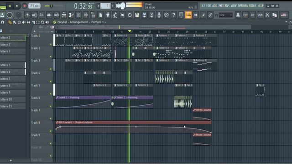This screenshot has width=292, height=164.
Task: Open the EDIT menu
Action: tap(209, 6)
